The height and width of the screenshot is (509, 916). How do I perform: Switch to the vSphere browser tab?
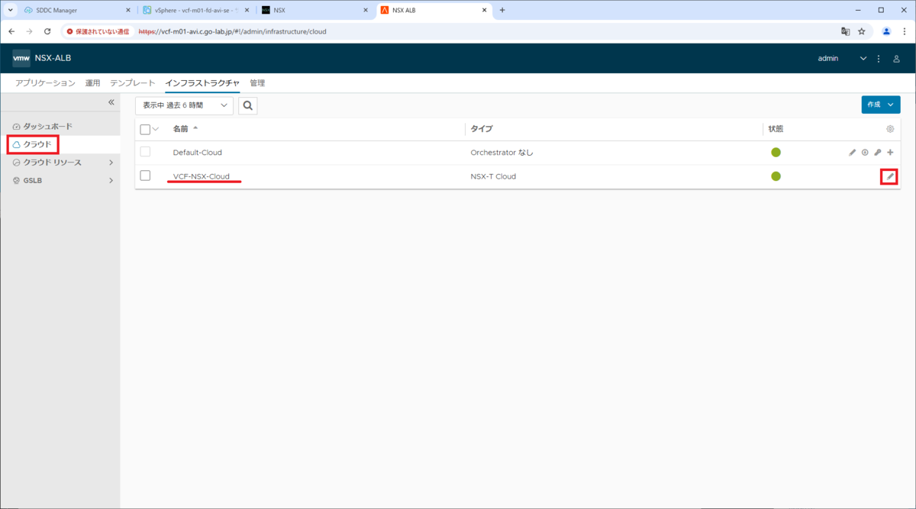(x=195, y=10)
